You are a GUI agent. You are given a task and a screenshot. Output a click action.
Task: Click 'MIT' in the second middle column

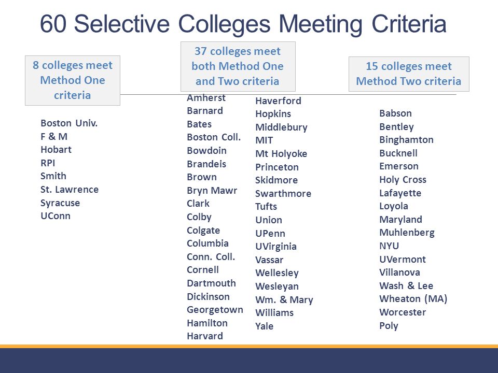(x=264, y=140)
